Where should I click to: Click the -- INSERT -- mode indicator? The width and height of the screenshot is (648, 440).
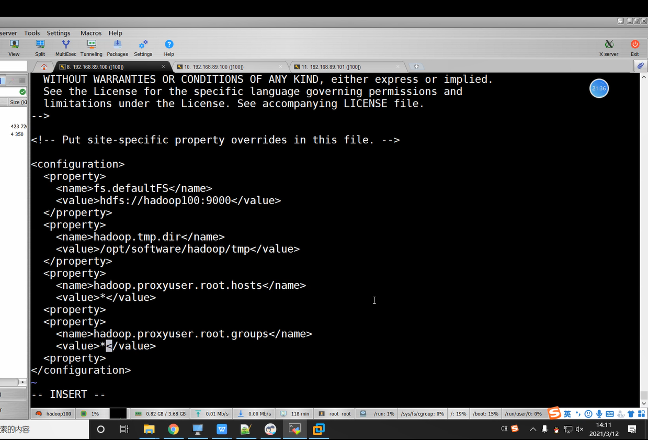pos(69,394)
